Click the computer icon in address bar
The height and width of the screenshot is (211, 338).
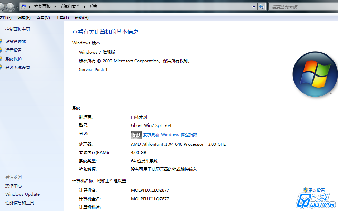[x=24, y=7]
